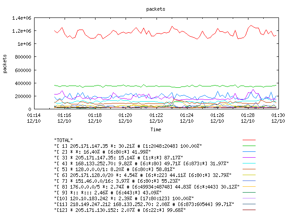Click the 1.2e+06 y-axis tick label
287x215 pixels.
coord(22,31)
